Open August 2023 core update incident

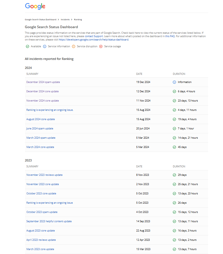click(40, 231)
